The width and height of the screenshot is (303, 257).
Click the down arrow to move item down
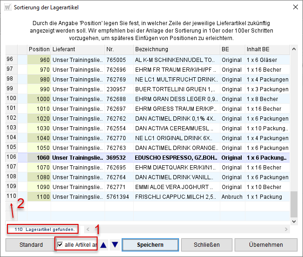point(114,245)
